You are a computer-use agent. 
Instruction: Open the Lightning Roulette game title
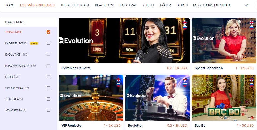(x=76, y=68)
